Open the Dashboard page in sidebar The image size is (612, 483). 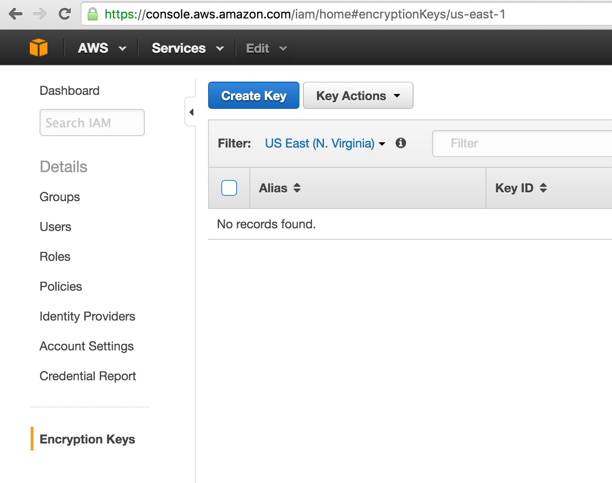tap(69, 90)
